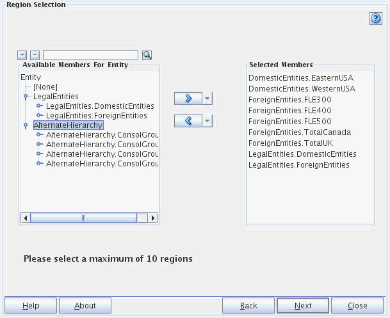Remove member with left arrow button
Screen dimensions: 390x318
coord(188,121)
